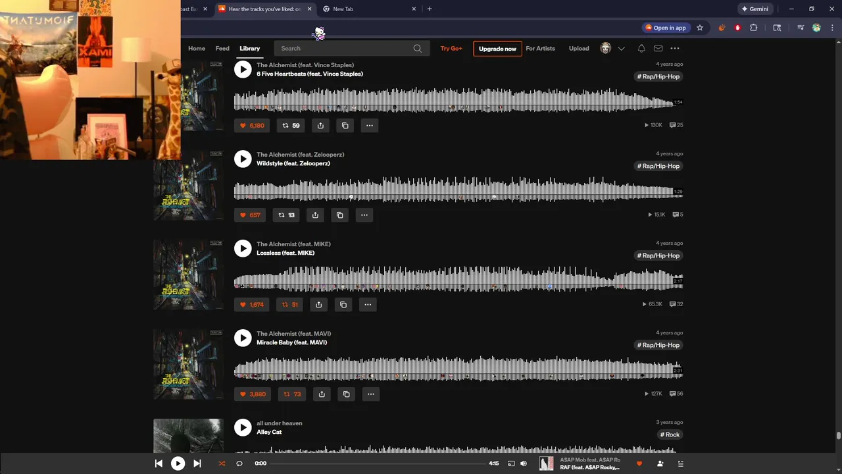Copy link for Miracle Baby track

(x=346, y=394)
